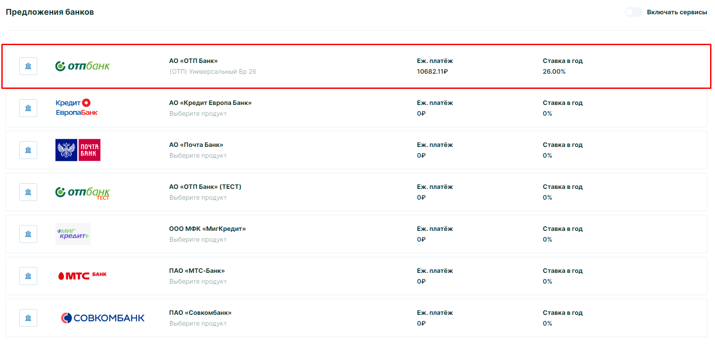Open product selector for АО «Кредит Европа Банк»

tap(198, 114)
